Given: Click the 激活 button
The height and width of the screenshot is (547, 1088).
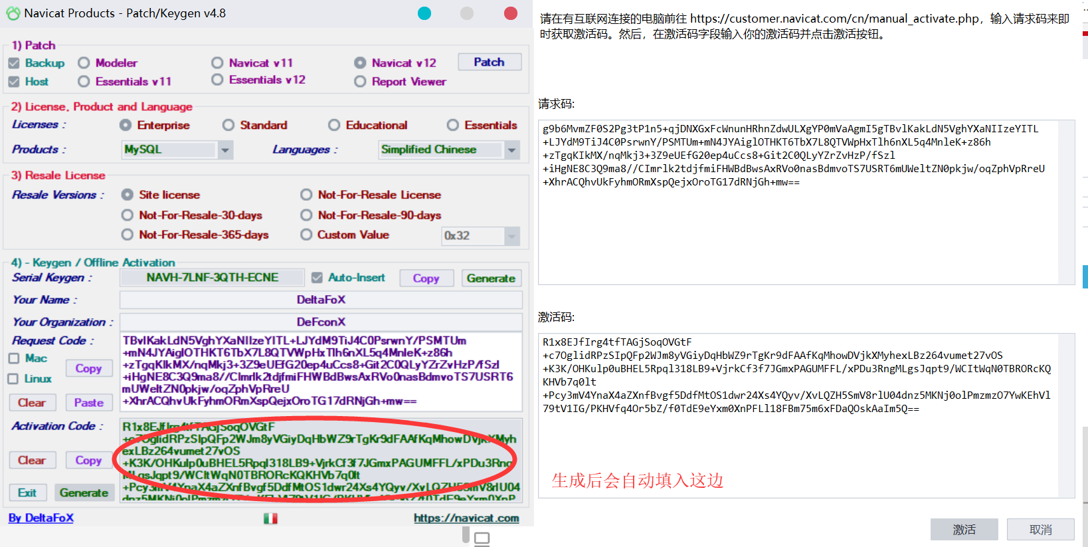Looking at the screenshot, I should (964, 530).
